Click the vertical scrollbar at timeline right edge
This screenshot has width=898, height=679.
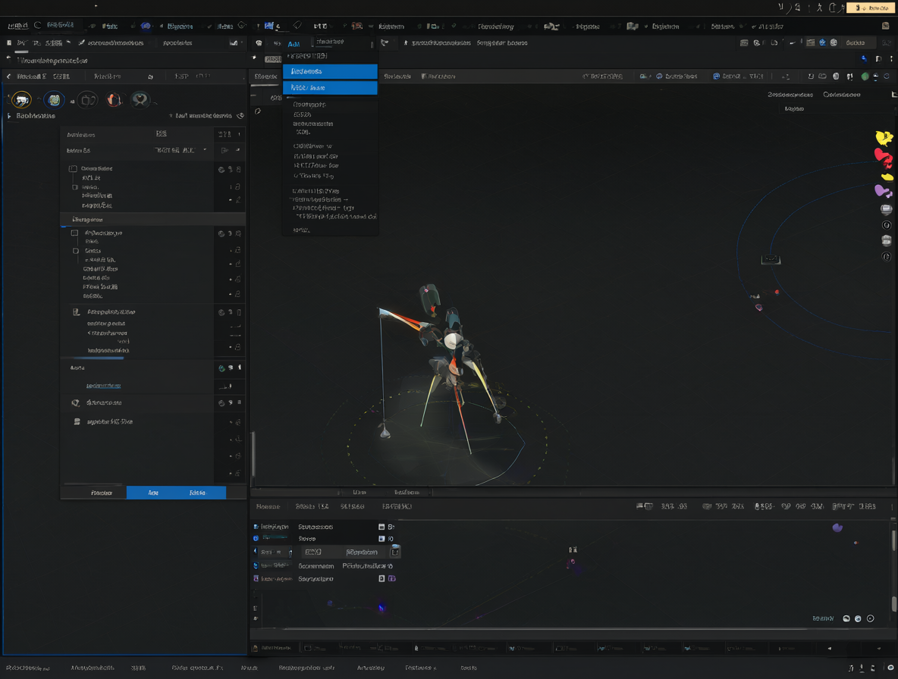[894, 541]
